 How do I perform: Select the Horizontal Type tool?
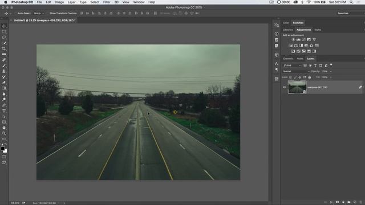[x=4, y=111]
